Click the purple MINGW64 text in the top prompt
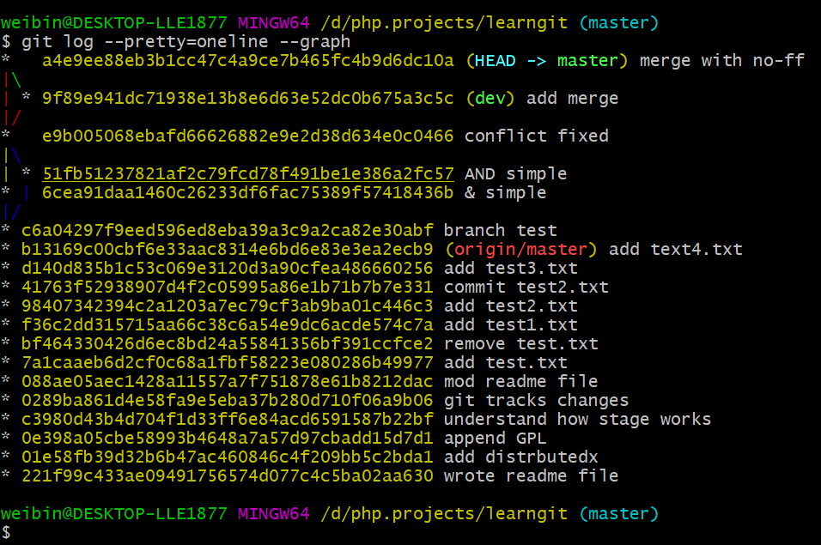 (x=273, y=23)
